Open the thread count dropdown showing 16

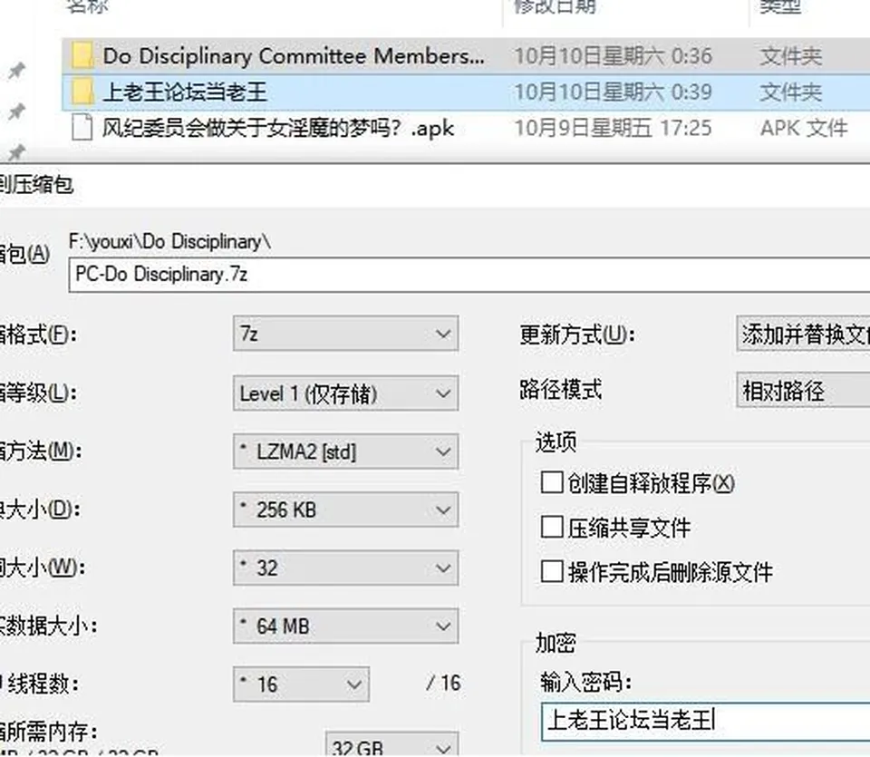click(x=301, y=684)
